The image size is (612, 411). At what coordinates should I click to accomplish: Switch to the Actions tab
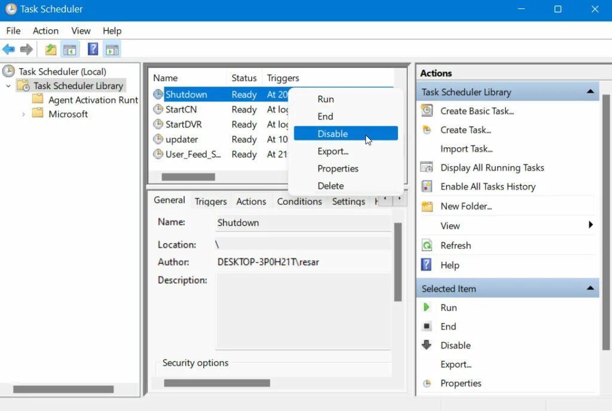[x=251, y=201]
